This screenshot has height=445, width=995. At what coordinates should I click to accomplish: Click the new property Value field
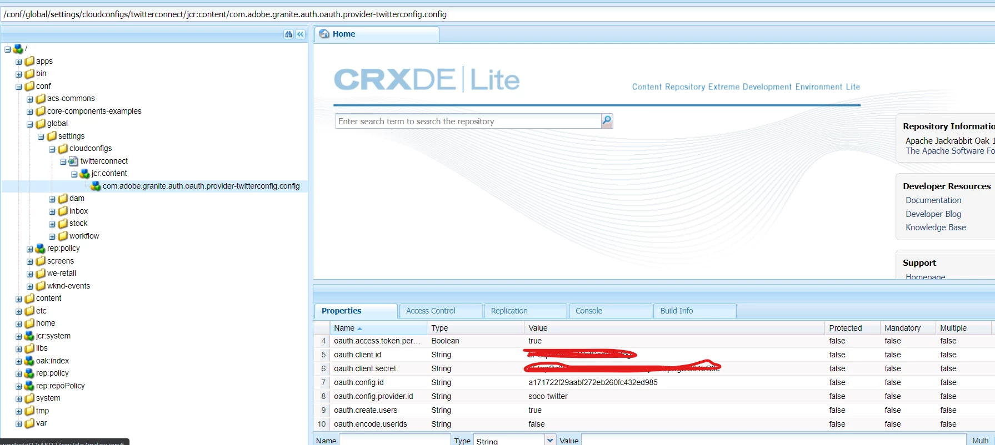(773, 441)
